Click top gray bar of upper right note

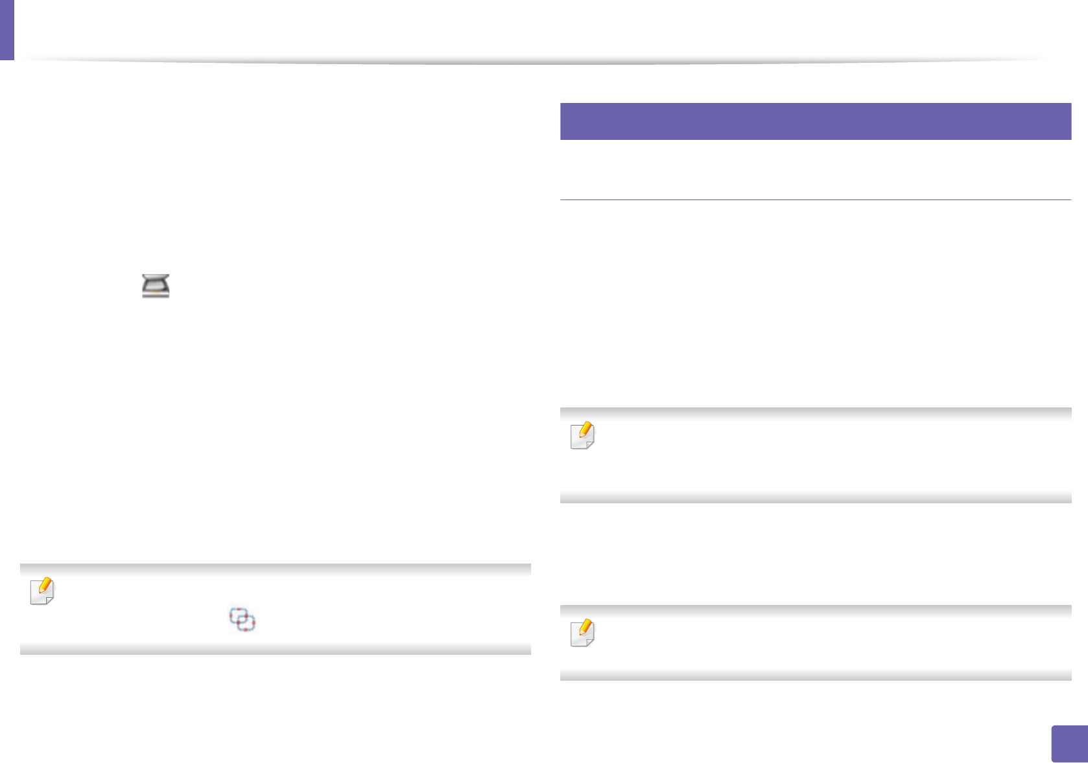(815, 413)
